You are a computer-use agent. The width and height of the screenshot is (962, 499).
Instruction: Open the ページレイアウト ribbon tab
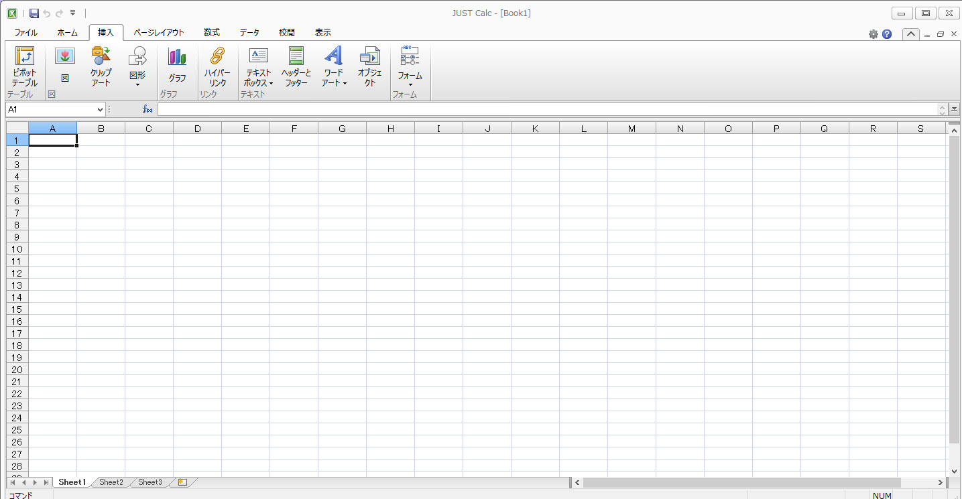point(159,32)
